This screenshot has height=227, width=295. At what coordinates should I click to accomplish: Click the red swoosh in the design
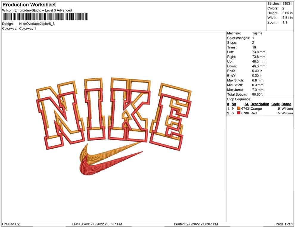coord(111,164)
